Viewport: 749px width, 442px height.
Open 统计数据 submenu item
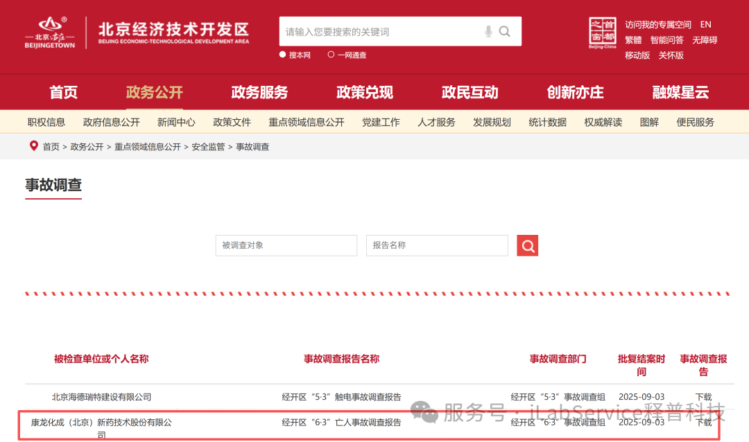[547, 123]
